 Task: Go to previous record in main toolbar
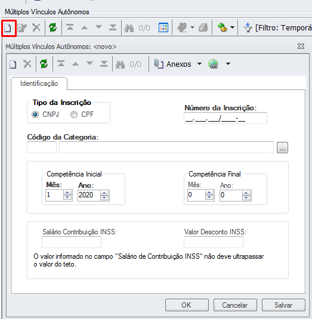pyautogui.click(x=85, y=27)
